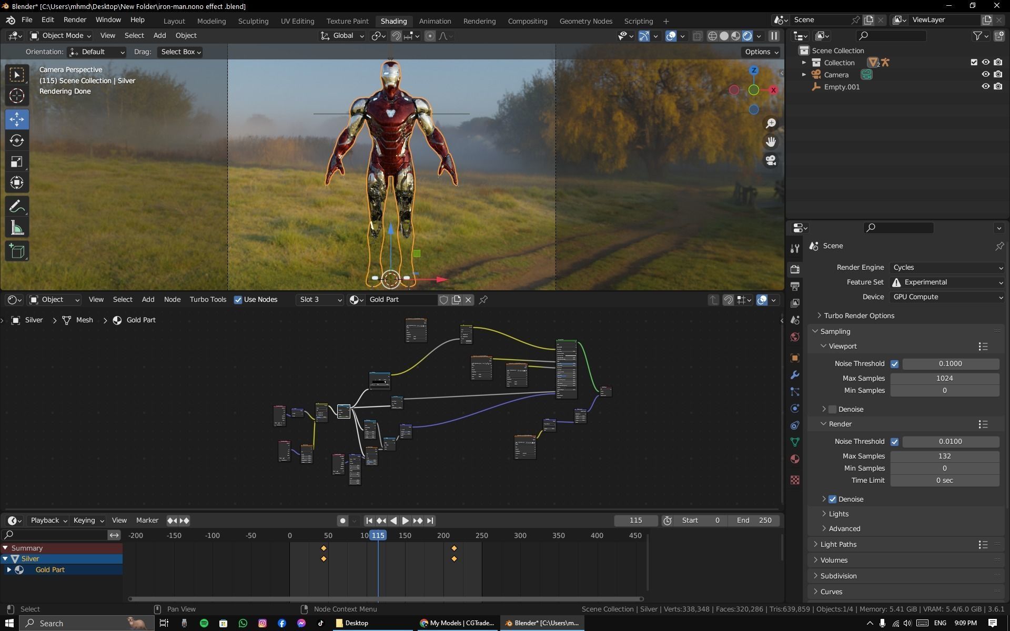The width and height of the screenshot is (1010, 631).
Task: Switch to the Animation workspace tab
Action: pyautogui.click(x=435, y=21)
